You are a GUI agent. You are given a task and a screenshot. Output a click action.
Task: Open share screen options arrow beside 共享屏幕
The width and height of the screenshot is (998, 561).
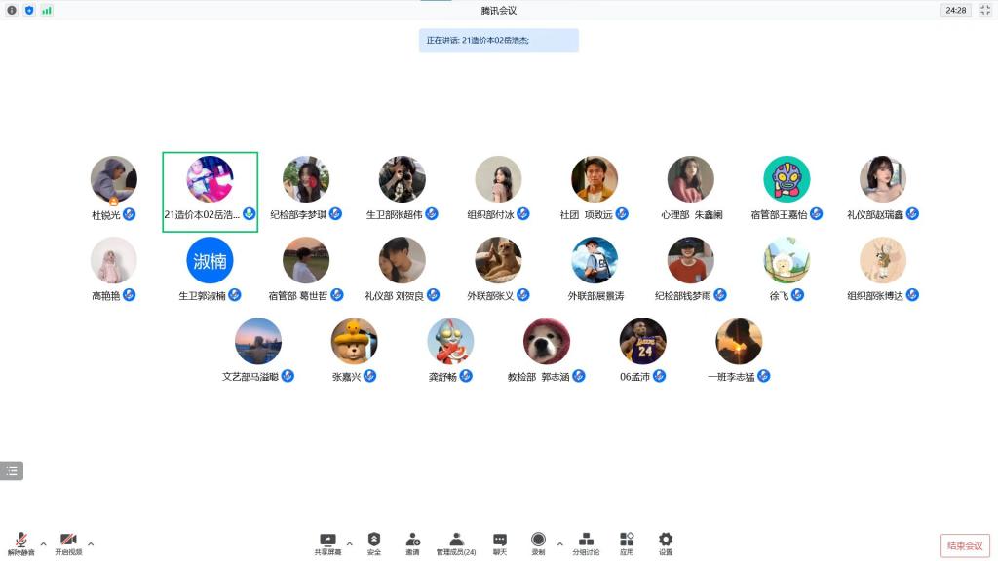[x=350, y=543]
